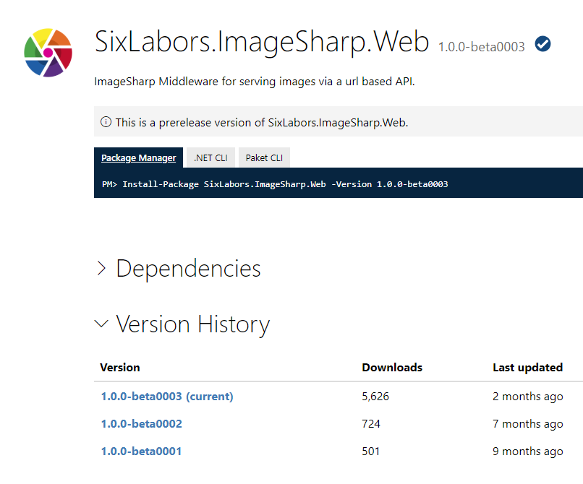Click the chevron beside Dependencies

tap(102, 267)
